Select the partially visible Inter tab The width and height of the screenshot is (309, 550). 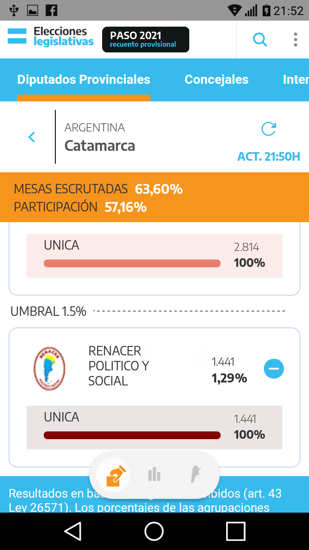[295, 80]
